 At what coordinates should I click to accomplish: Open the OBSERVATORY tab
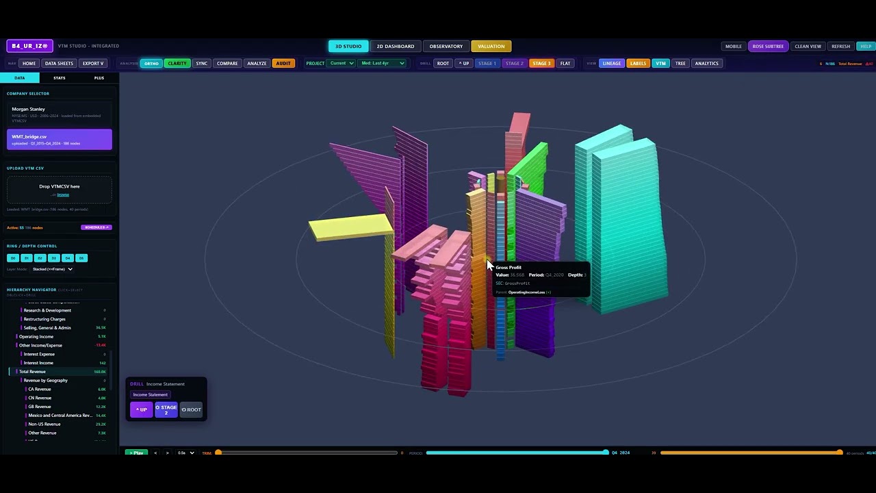pos(446,46)
